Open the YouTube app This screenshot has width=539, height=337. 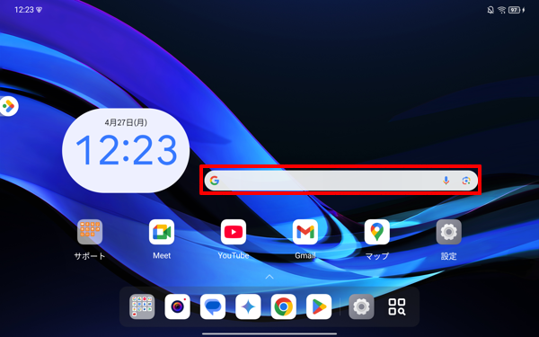point(234,232)
